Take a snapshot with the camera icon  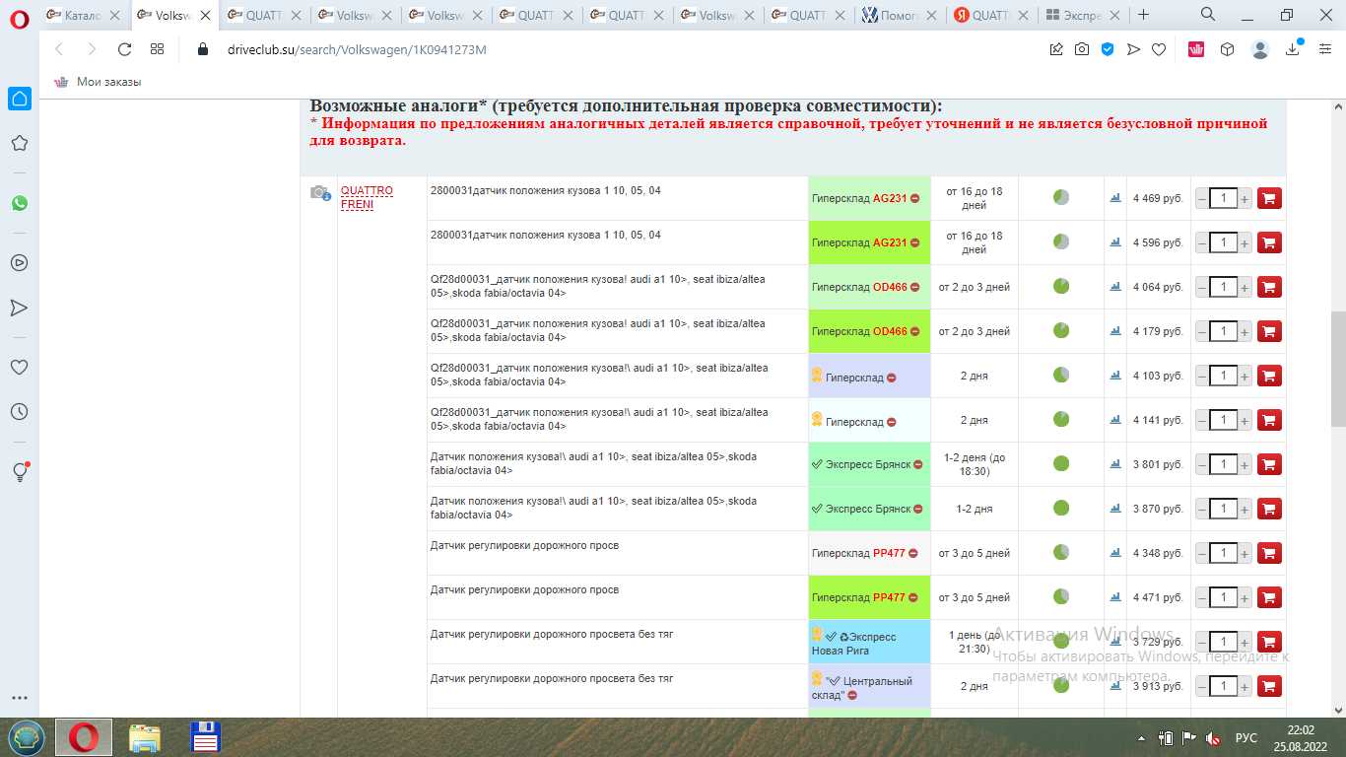tap(1082, 49)
